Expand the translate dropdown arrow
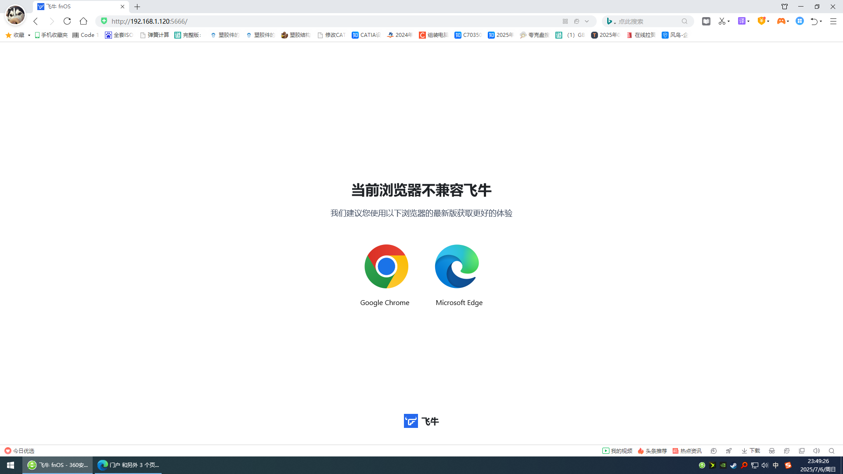Screen dimensions: 843x474 pos(748,21)
